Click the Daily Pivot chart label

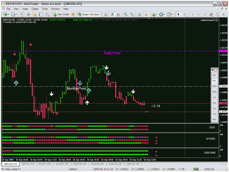[x=112, y=53]
